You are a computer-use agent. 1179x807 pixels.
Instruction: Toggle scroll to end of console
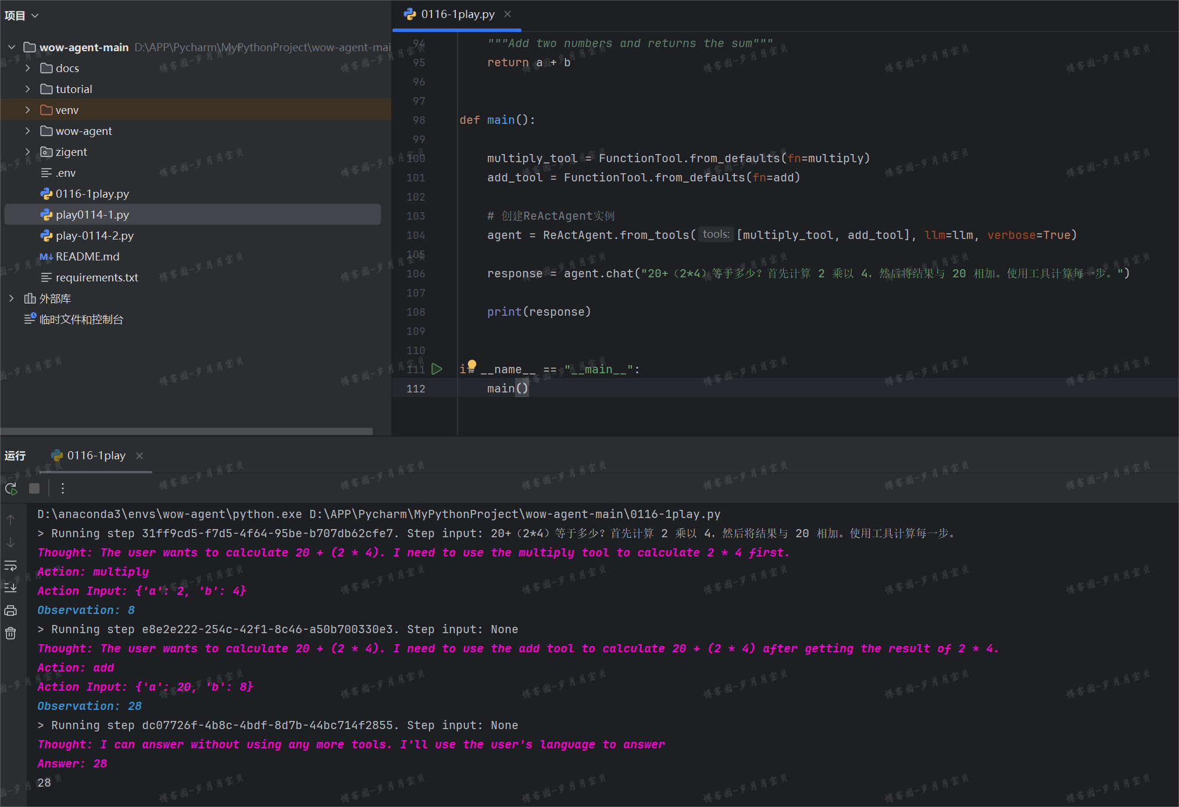pos(10,588)
